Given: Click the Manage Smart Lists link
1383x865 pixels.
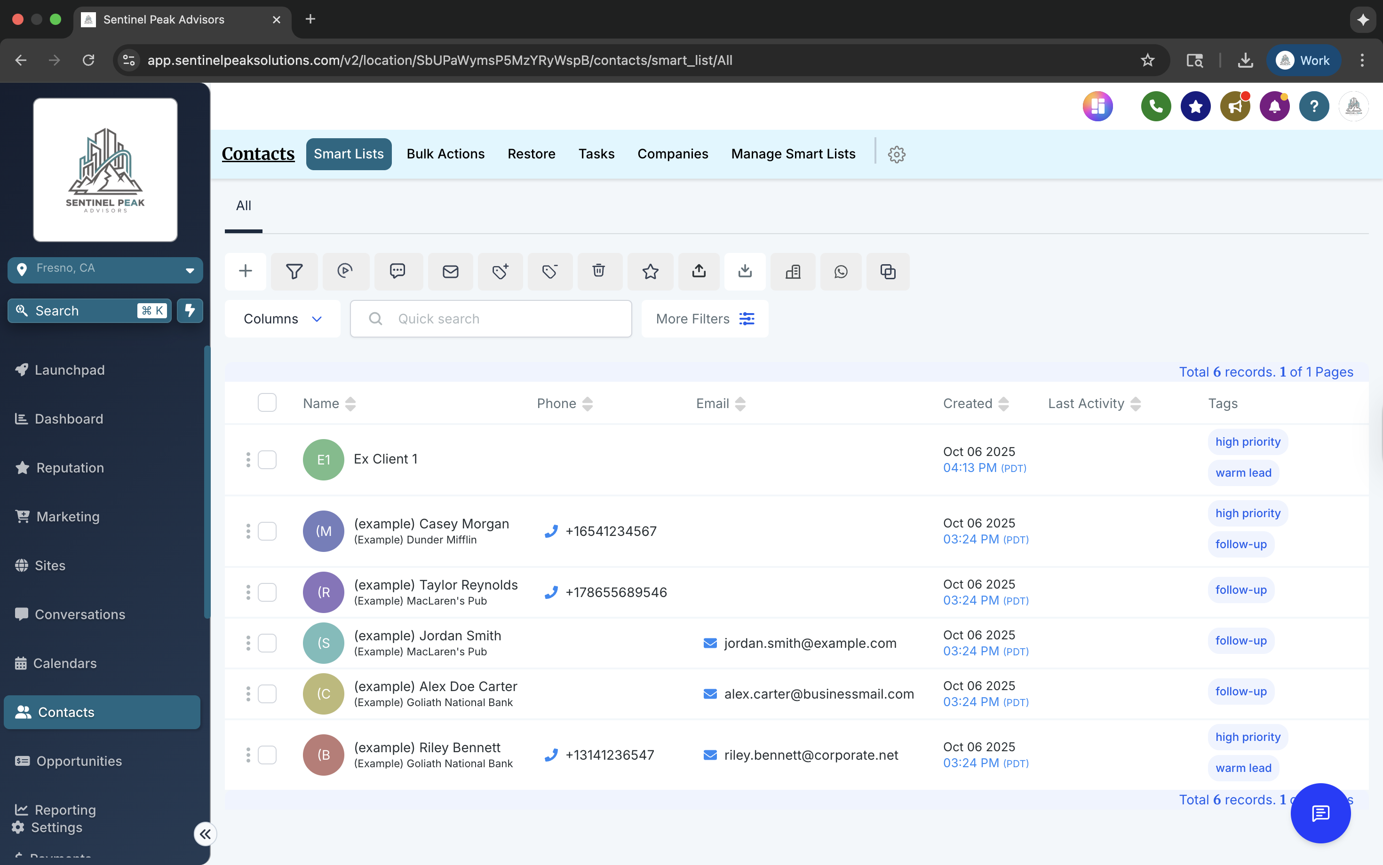Looking at the screenshot, I should 792,153.
